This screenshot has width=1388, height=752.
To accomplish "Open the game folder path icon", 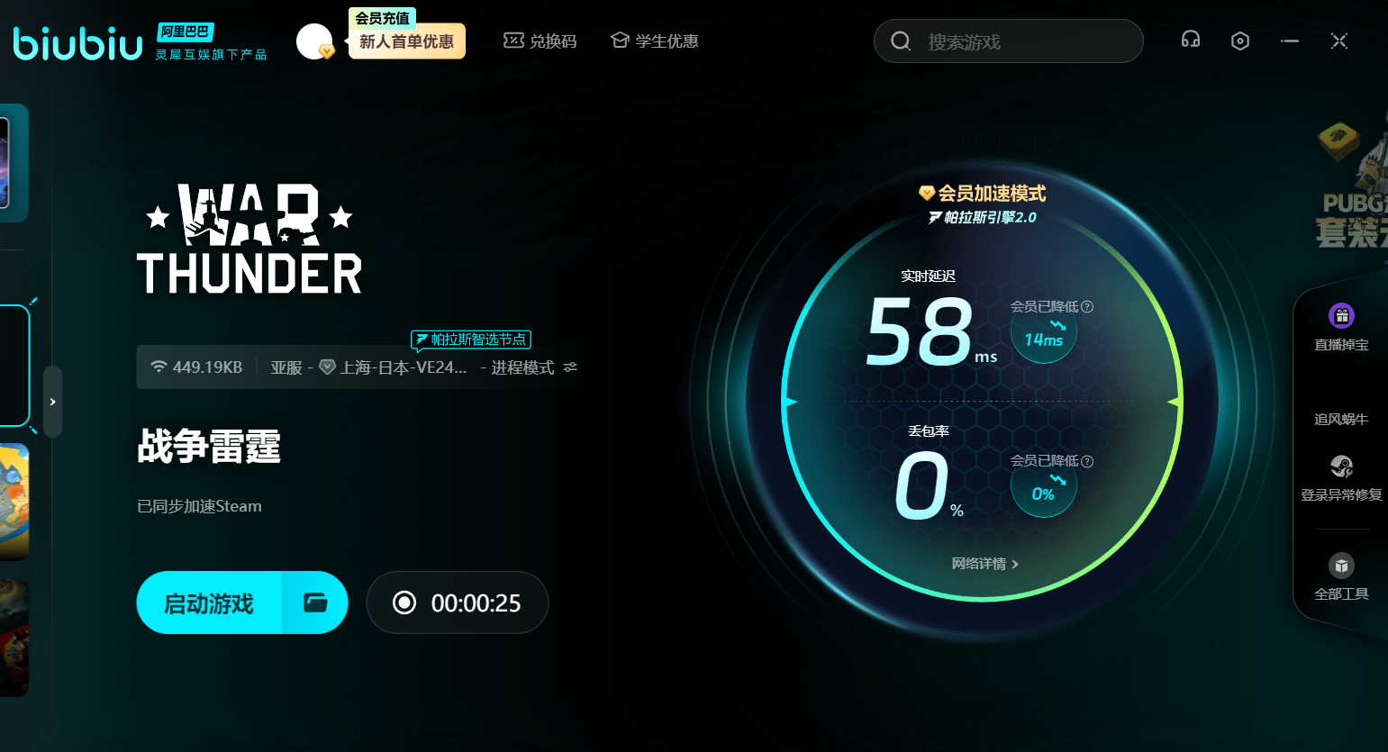I will click(315, 603).
